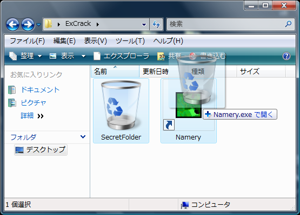Click the folder icon in address bar
The image size is (300, 215).
tap(49, 24)
